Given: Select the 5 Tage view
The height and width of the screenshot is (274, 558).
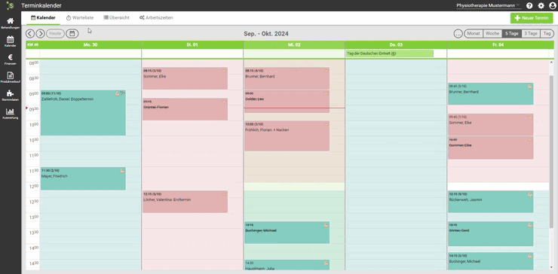Looking at the screenshot, I should click(511, 34).
